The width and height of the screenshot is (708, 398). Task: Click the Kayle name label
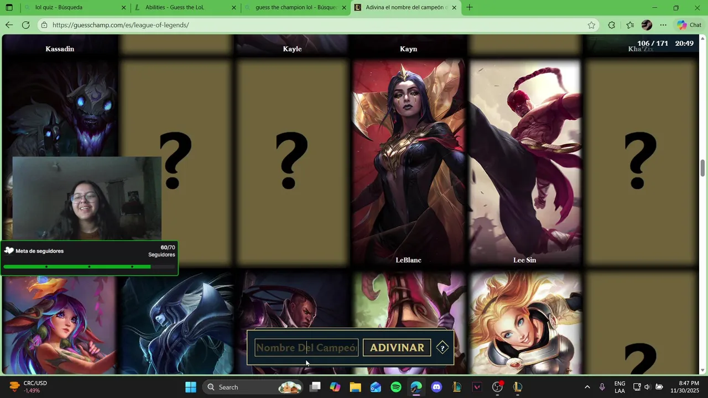click(x=292, y=49)
